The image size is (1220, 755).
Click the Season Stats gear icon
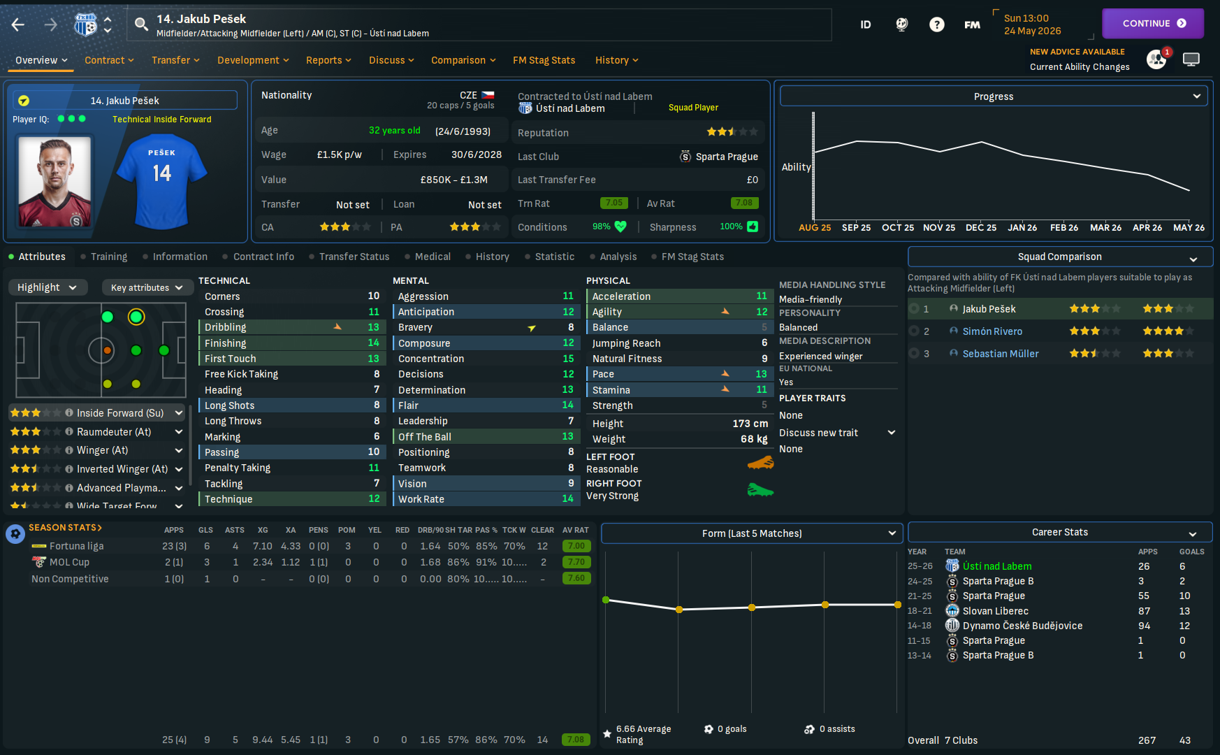[15, 534]
